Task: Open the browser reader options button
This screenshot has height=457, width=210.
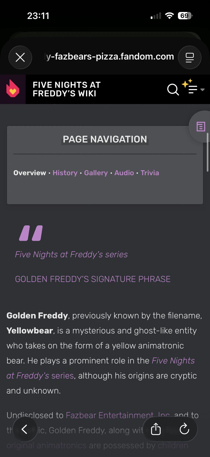Action: pyautogui.click(x=190, y=57)
